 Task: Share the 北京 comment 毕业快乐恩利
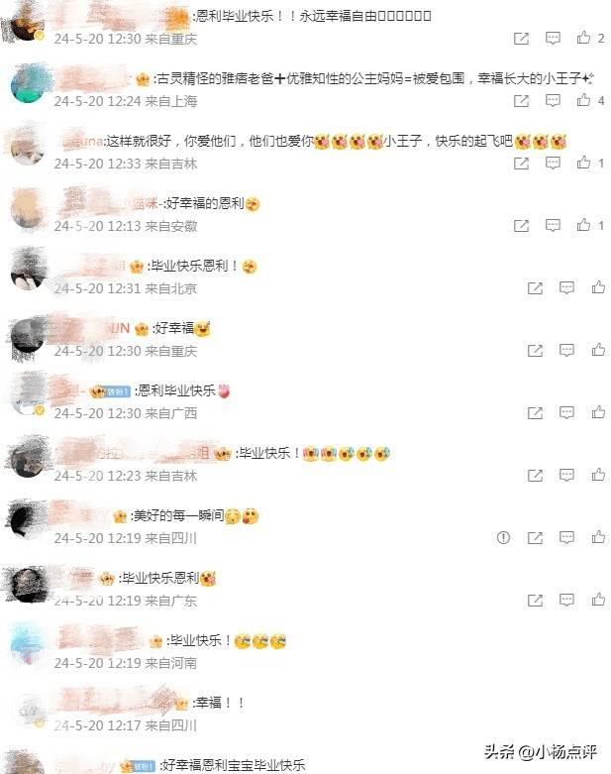(535, 288)
